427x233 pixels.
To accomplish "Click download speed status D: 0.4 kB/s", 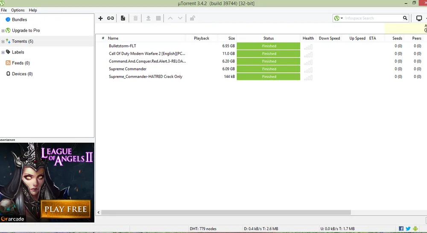I will click(x=261, y=229).
